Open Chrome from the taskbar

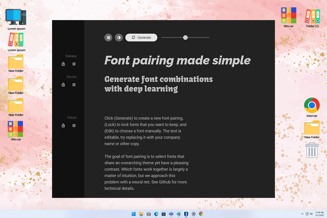(x=201, y=214)
